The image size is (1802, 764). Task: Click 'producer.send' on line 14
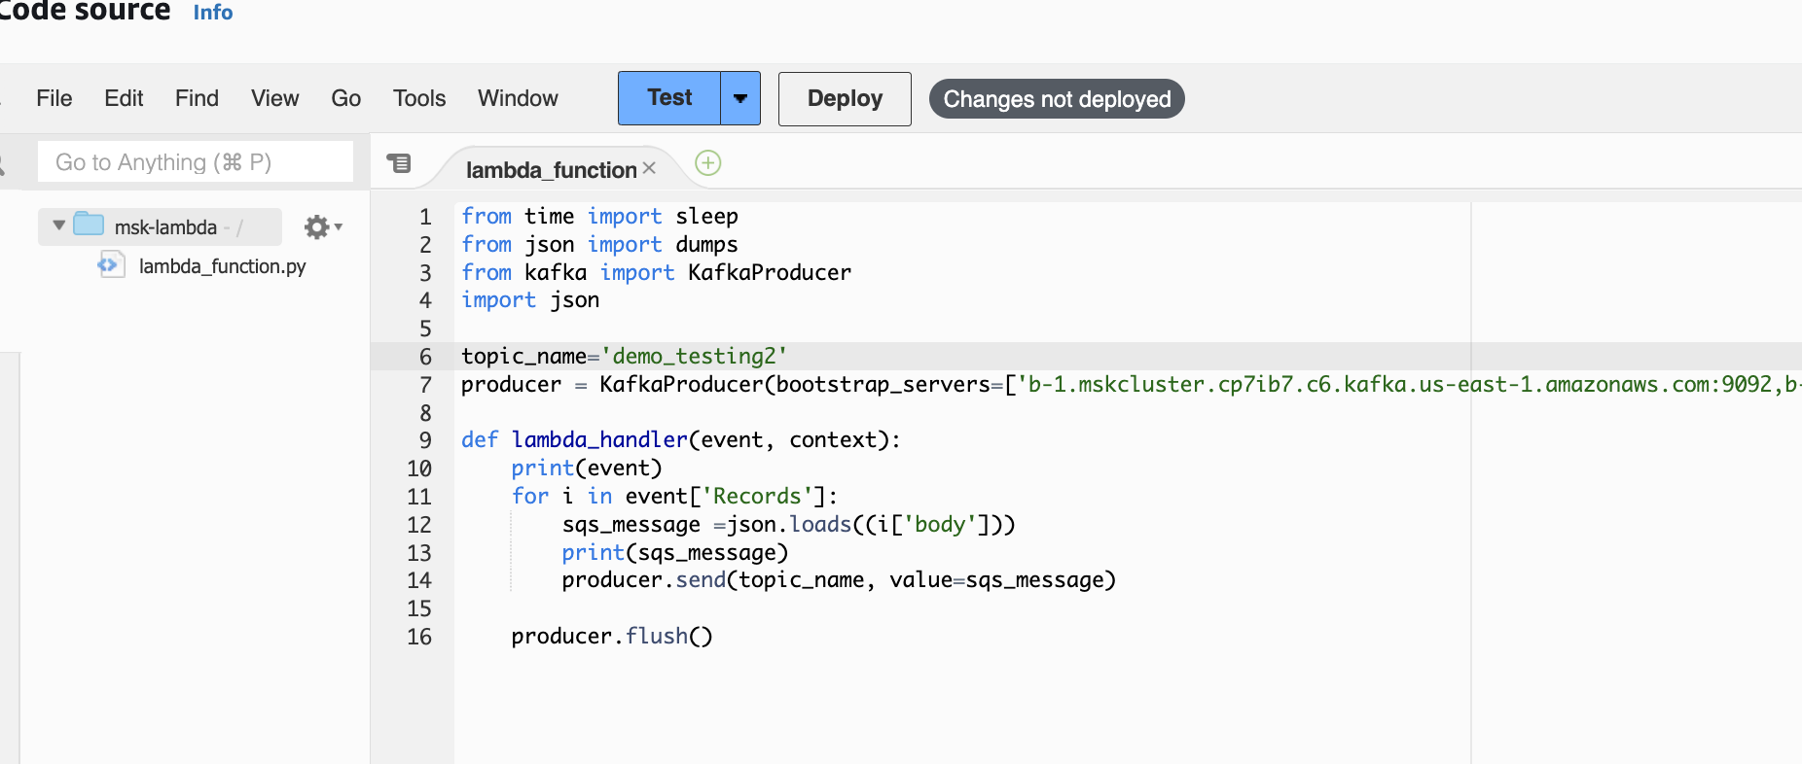click(x=644, y=580)
